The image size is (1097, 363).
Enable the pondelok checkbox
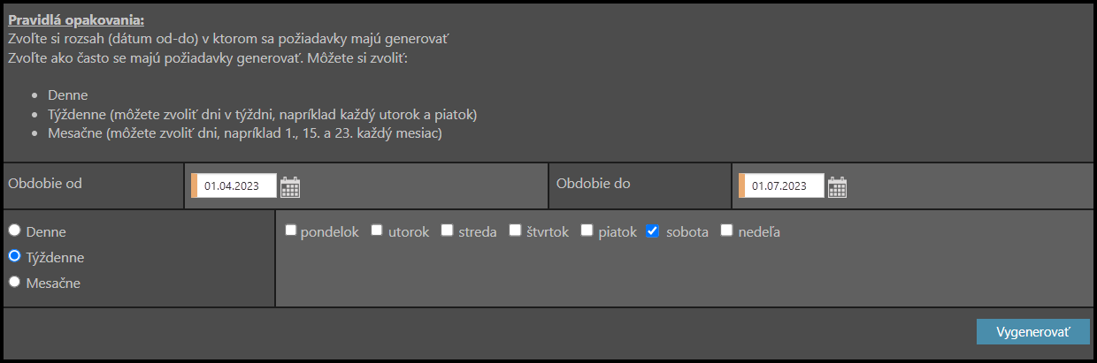click(x=291, y=231)
